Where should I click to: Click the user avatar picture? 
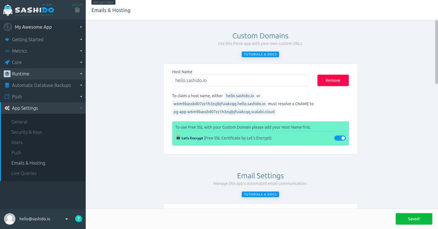coord(10,219)
